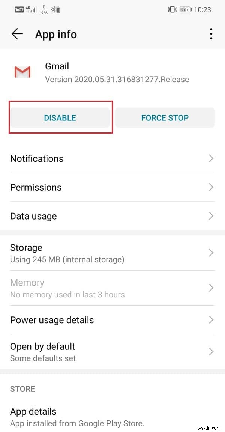Image resolution: width=225 pixels, height=432 pixels.
Task: Disable the Gmail app
Action: (x=60, y=117)
